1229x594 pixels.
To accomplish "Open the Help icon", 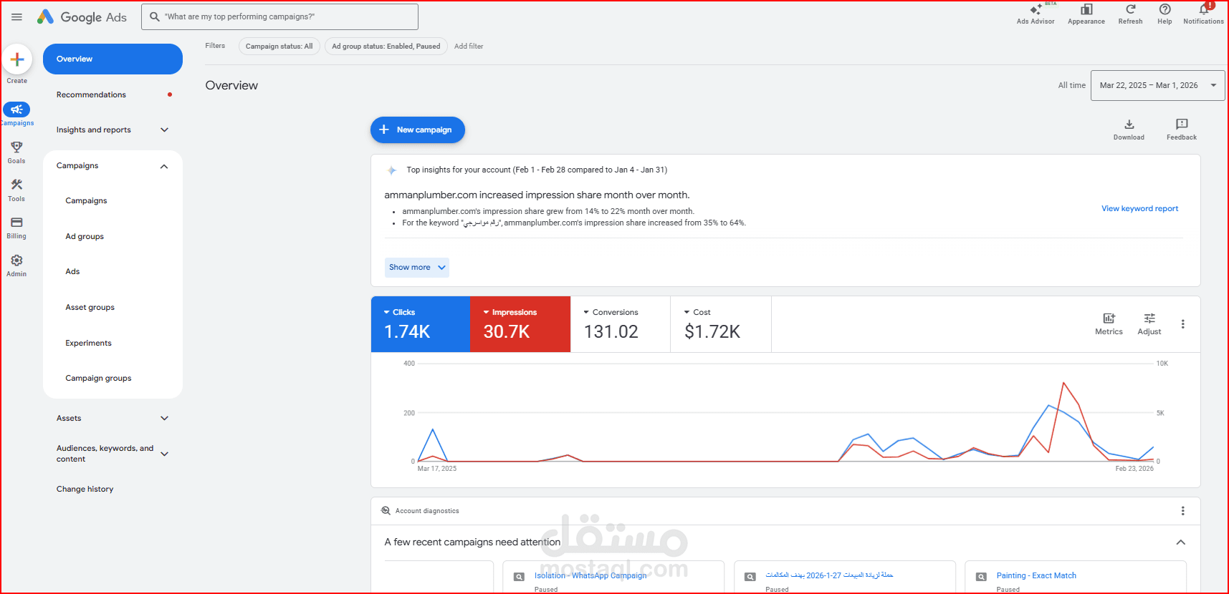I will pyautogui.click(x=1165, y=9).
